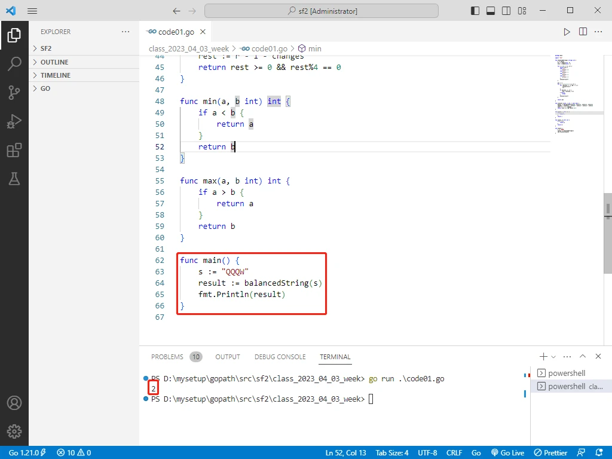Open the feedback/accounts icon in status bar
This screenshot has width=612, height=459.
581,453
